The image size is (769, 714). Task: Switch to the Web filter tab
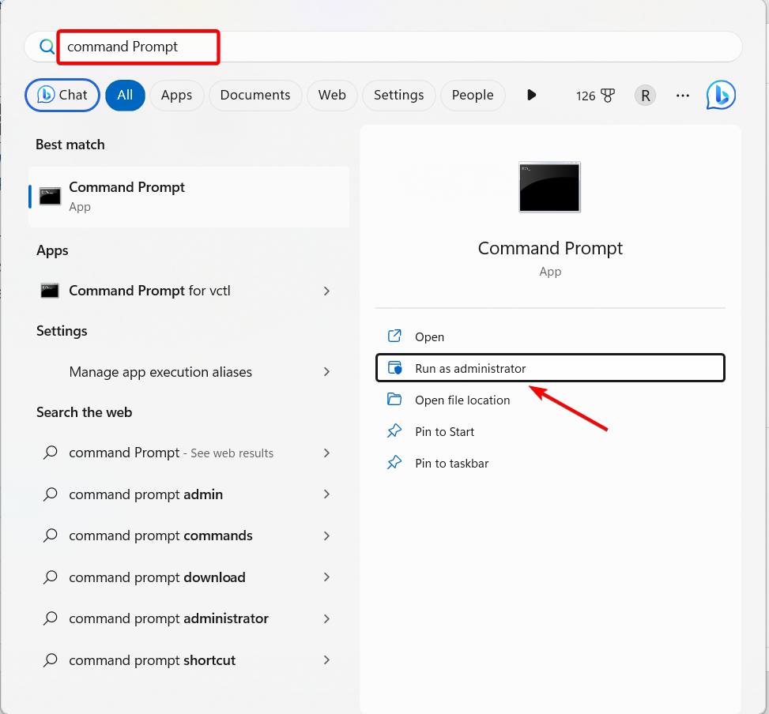[x=332, y=95]
